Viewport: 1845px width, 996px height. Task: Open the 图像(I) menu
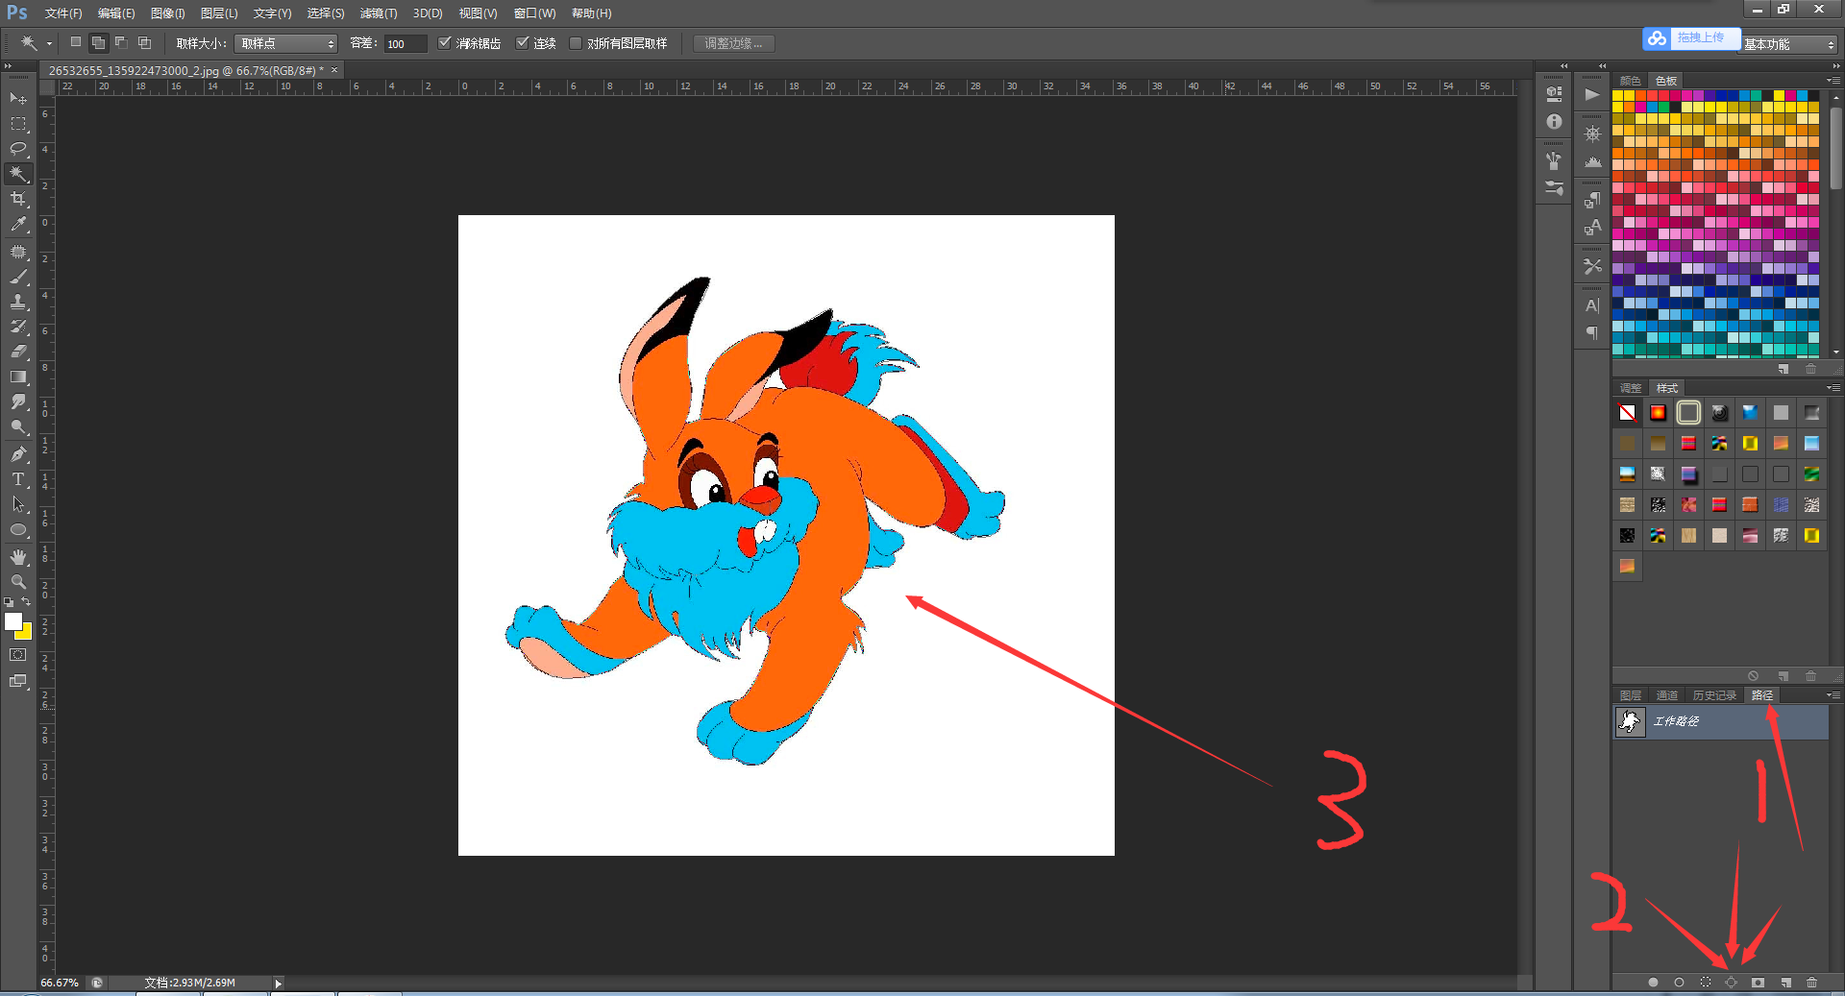tap(167, 13)
